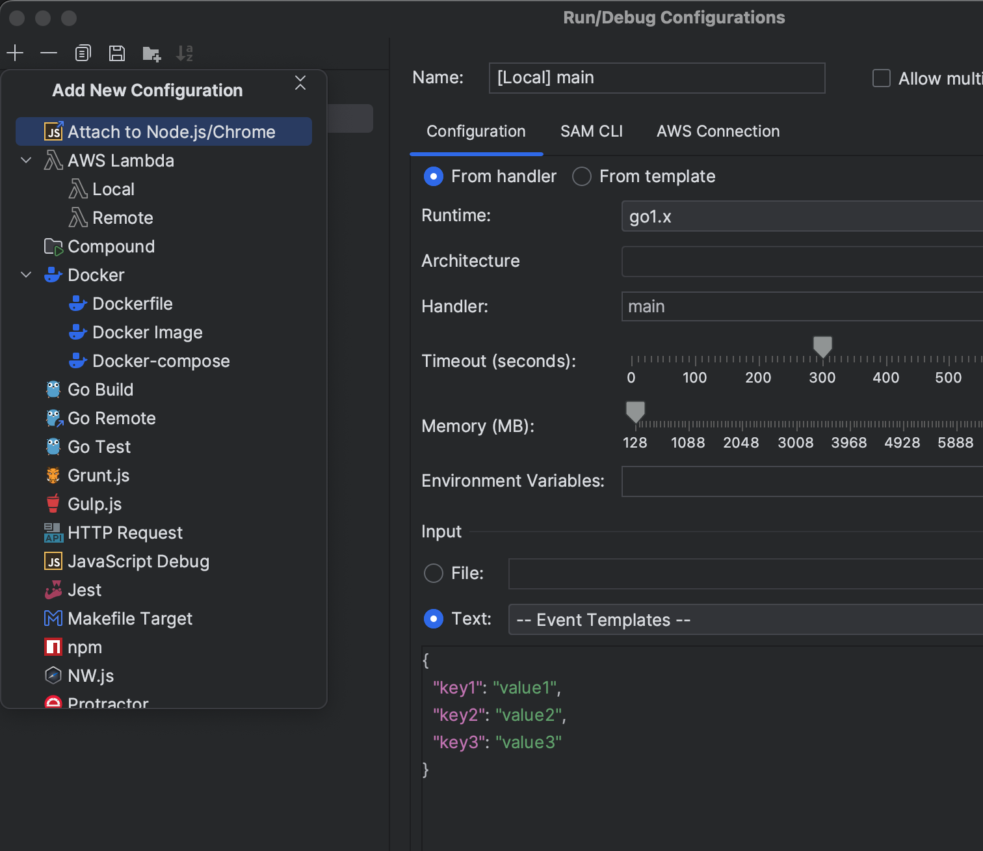
Task: Click the JavaScript Debug JS icon
Action: click(53, 561)
